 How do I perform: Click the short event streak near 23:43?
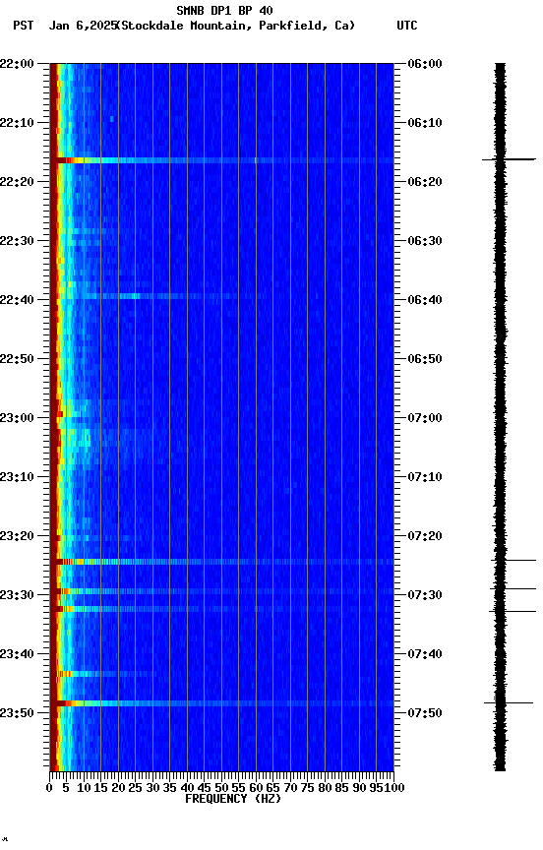(103, 674)
